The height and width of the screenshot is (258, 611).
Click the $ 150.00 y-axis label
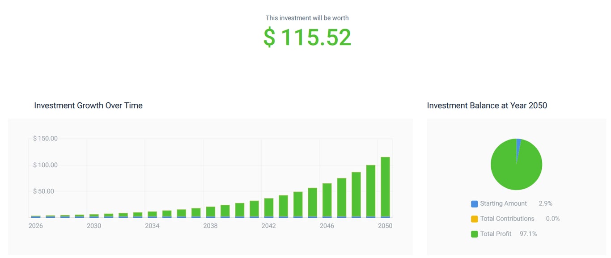[x=45, y=139]
